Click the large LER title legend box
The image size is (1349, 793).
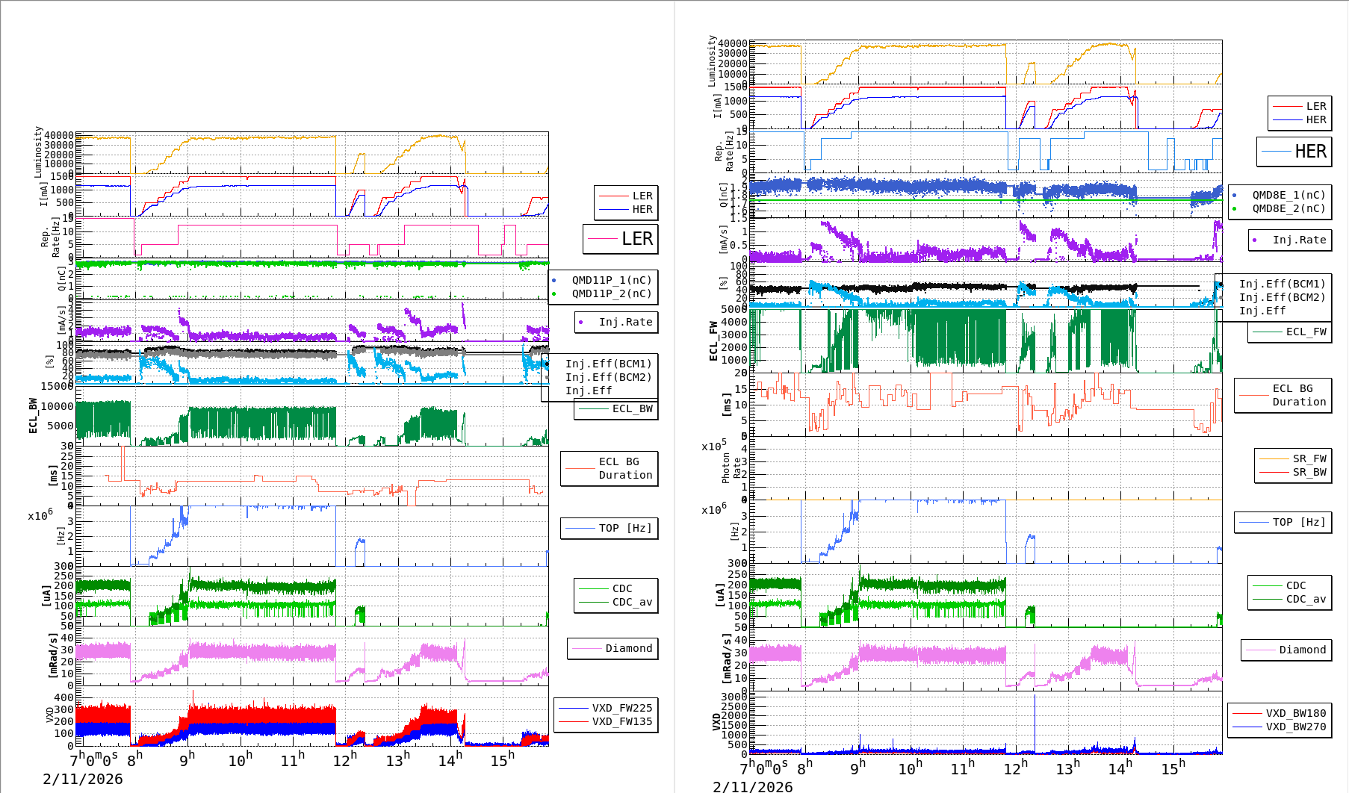point(621,239)
